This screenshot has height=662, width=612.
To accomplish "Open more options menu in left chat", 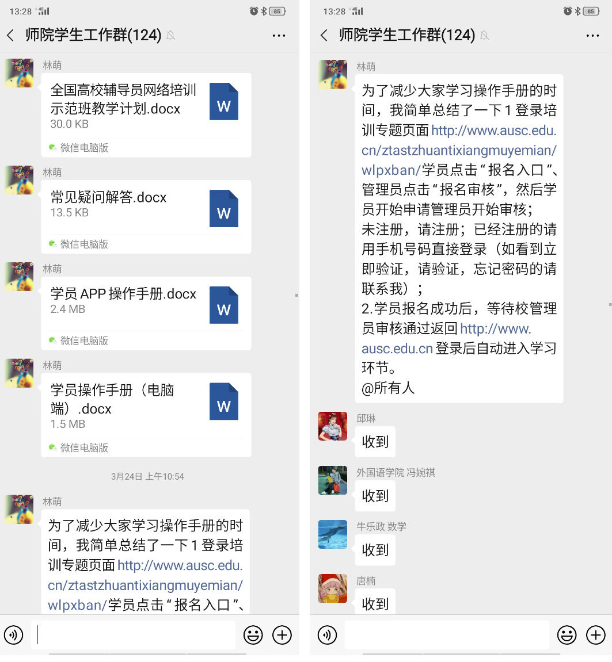I will [279, 36].
